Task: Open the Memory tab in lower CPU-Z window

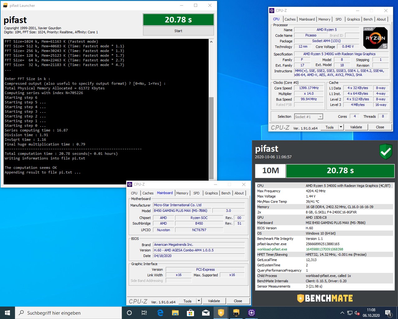Action: (x=182, y=193)
